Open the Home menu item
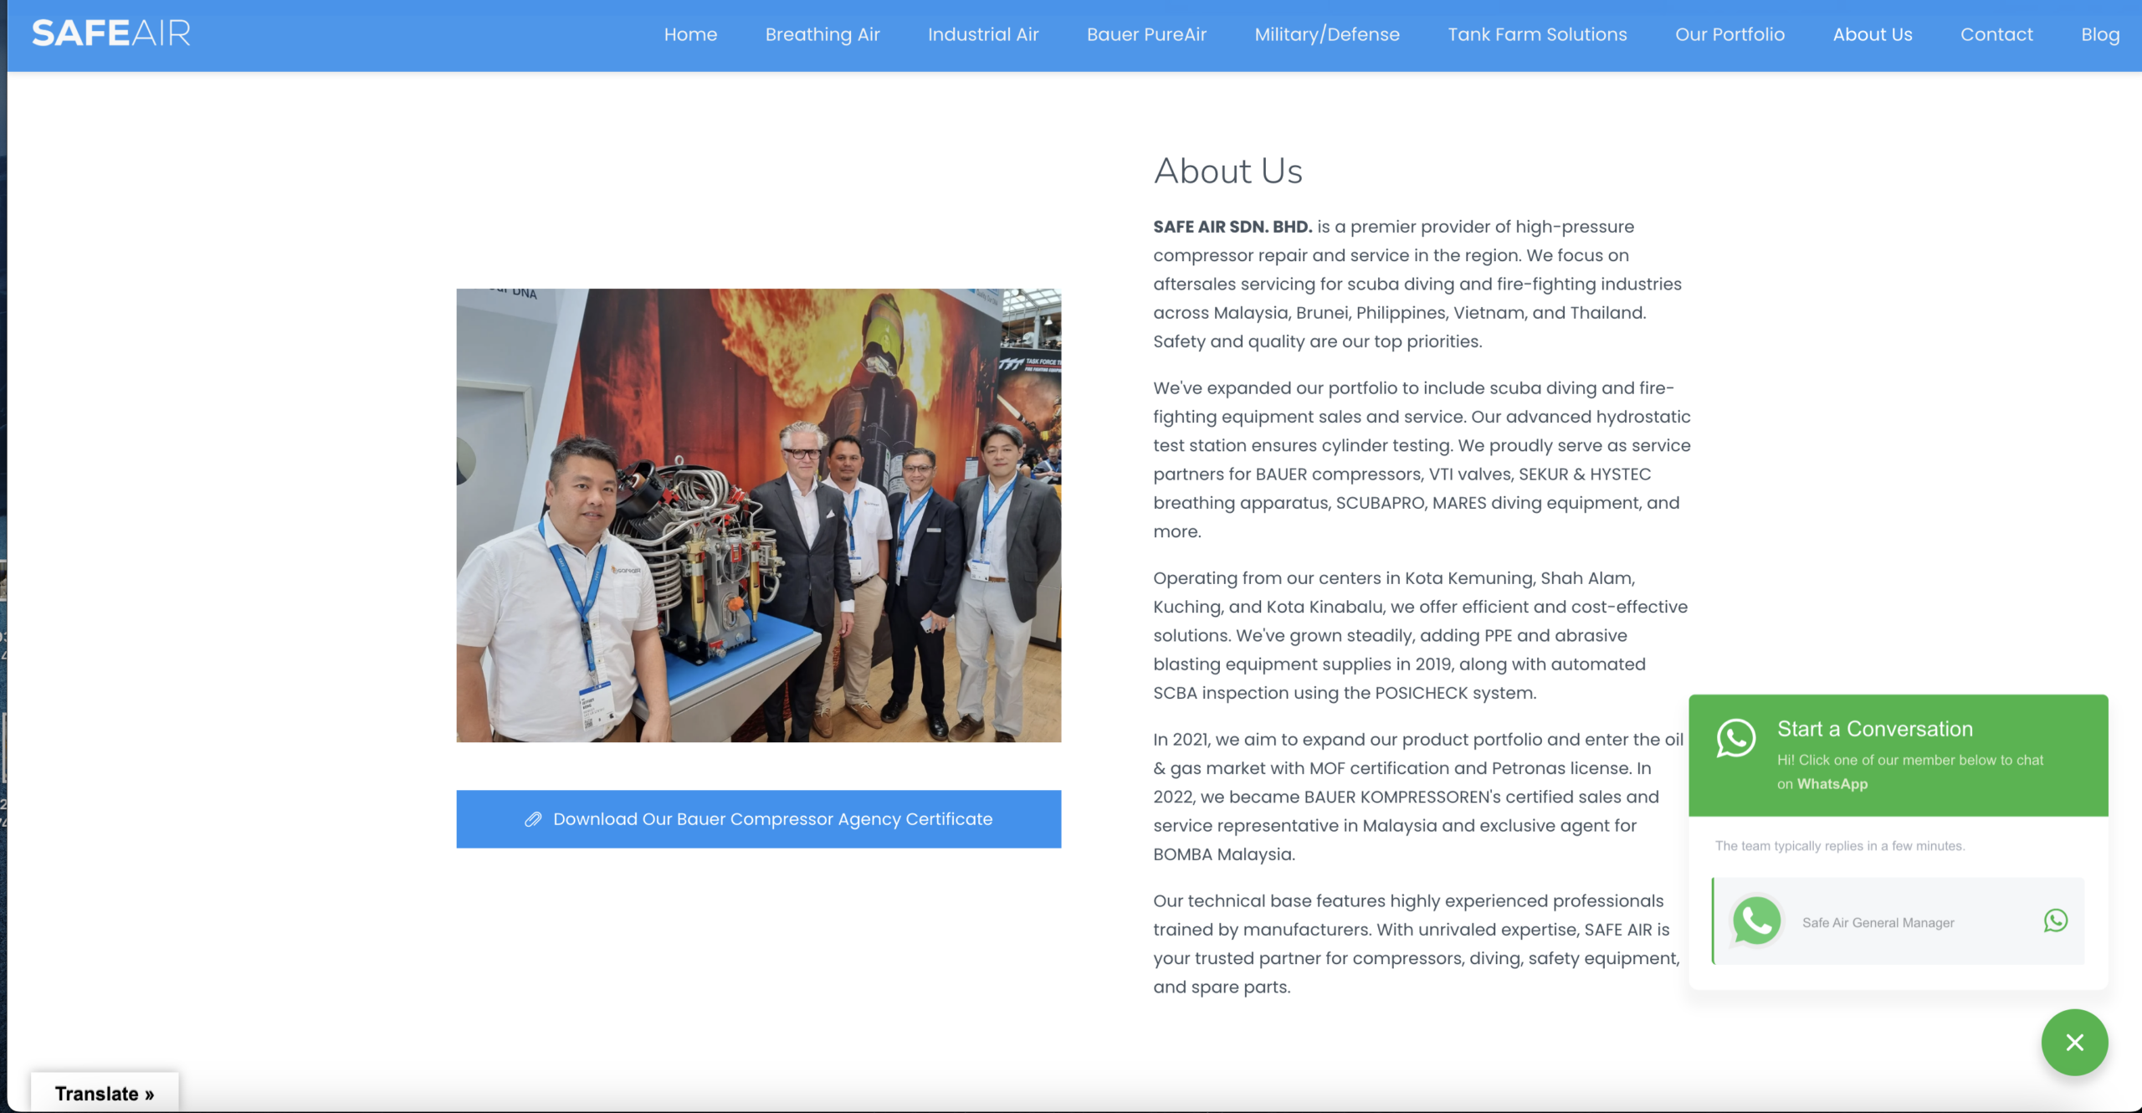The width and height of the screenshot is (2142, 1113). click(690, 34)
